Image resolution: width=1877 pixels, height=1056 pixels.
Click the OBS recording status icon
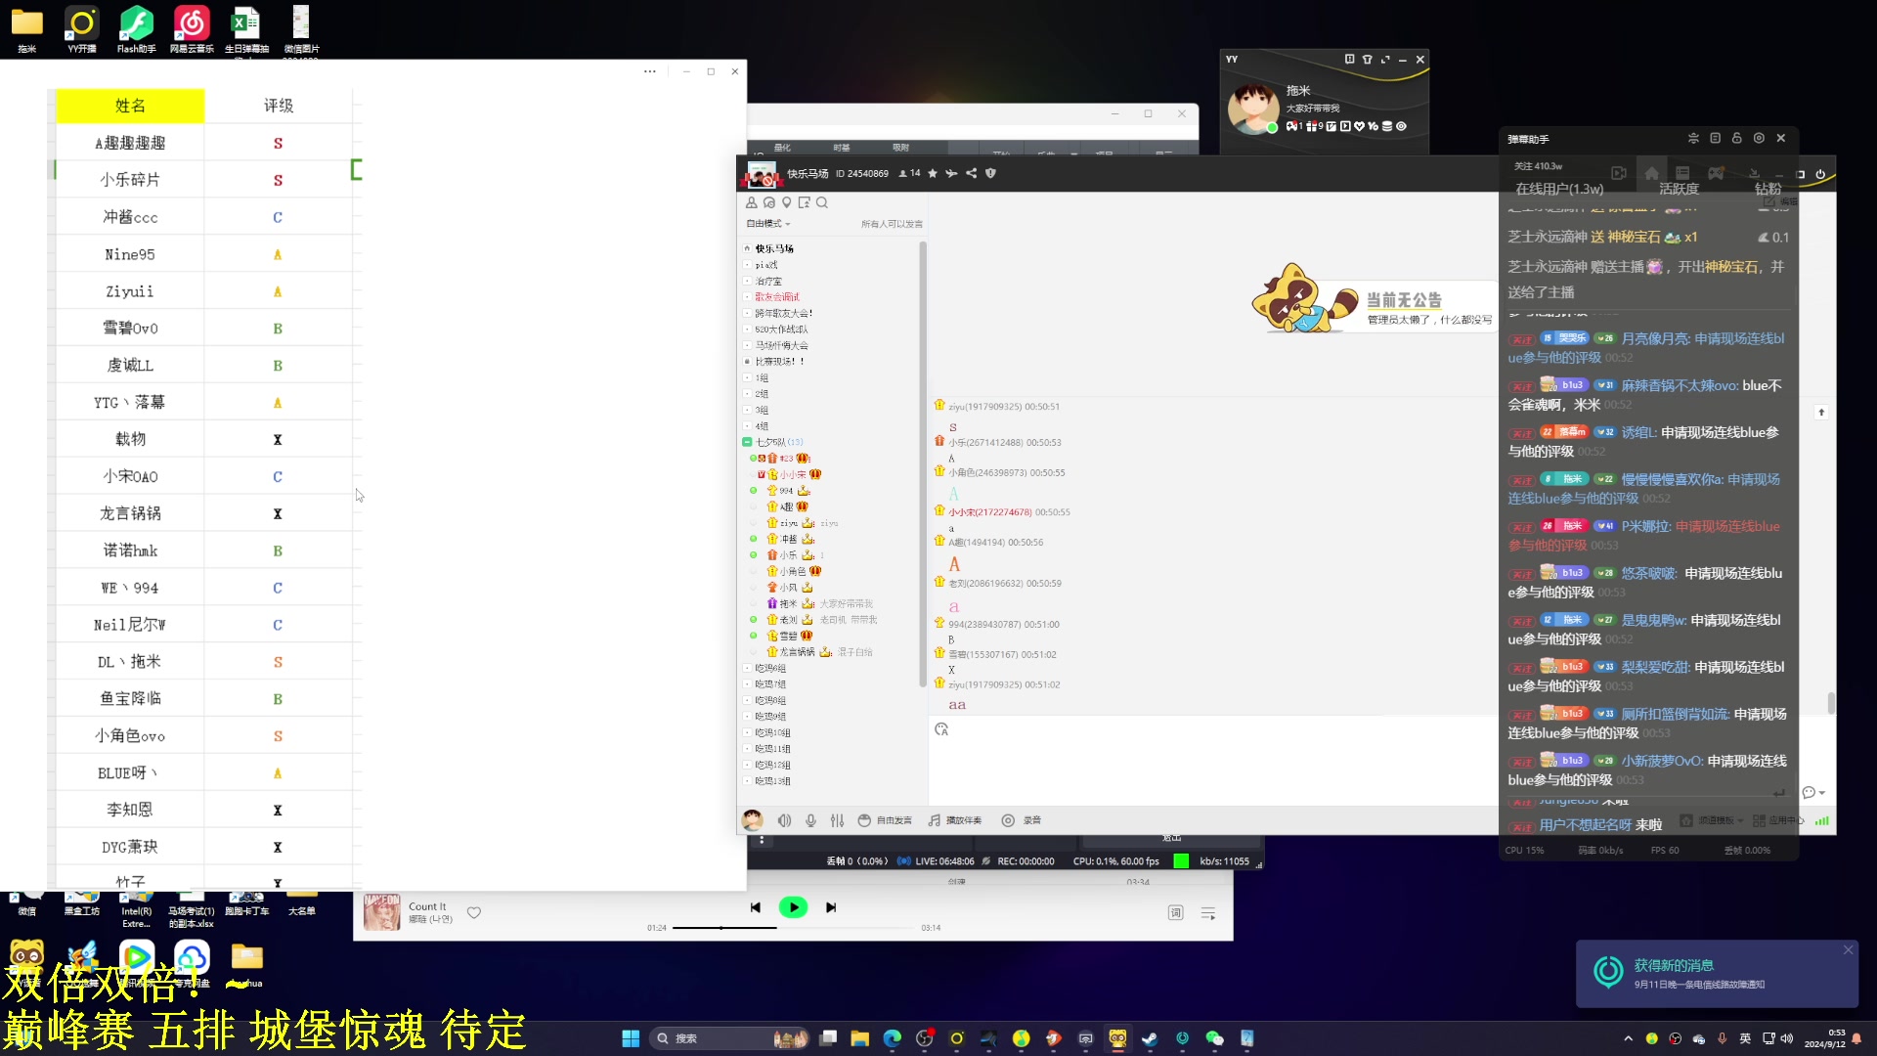point(990,860)
